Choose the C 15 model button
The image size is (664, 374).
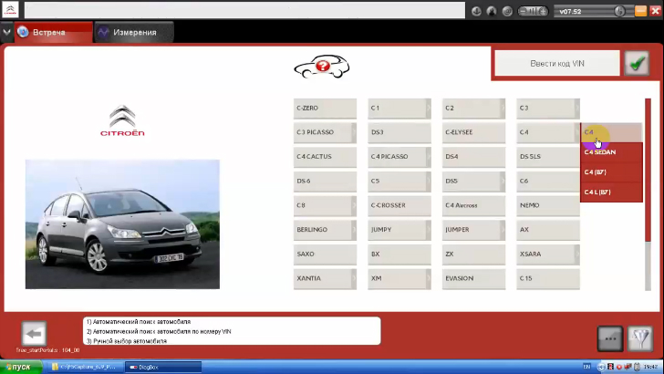click(548, 279)
